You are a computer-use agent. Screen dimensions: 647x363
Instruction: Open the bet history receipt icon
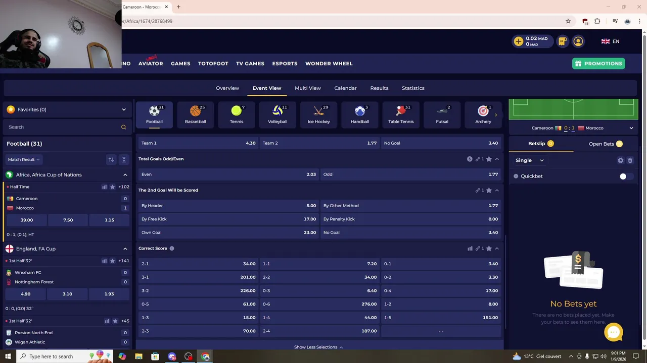(562, 41)
